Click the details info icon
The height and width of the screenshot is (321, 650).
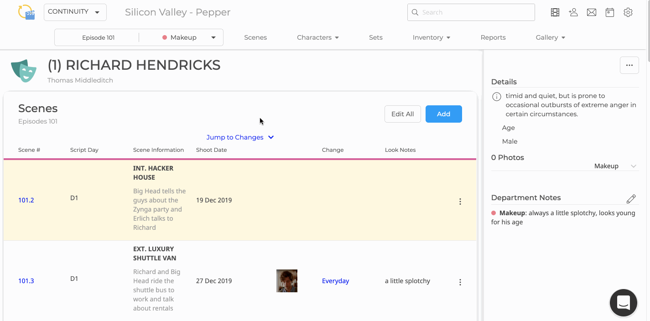tap(496, 97)
